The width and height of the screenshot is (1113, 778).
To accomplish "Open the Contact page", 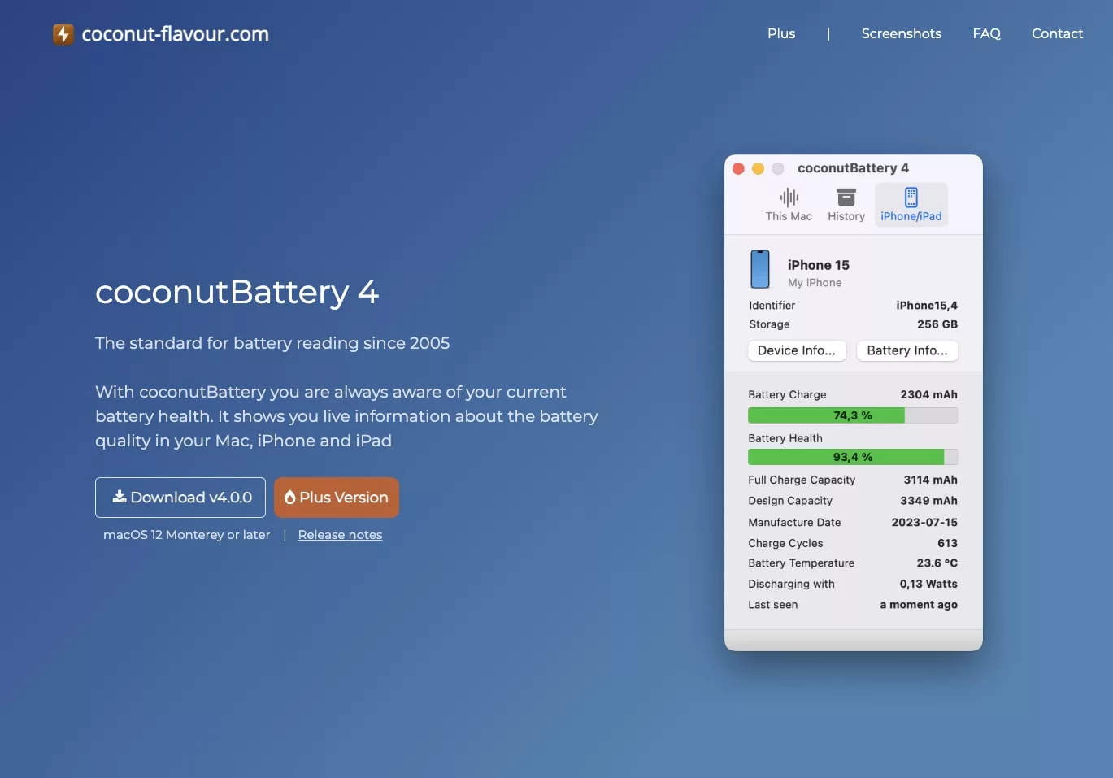I will [1057, 33].
